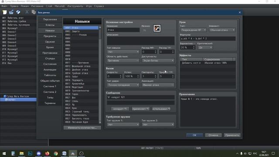Switch to the Оружие database tab
279x157 pixels.
pos(50,42)
